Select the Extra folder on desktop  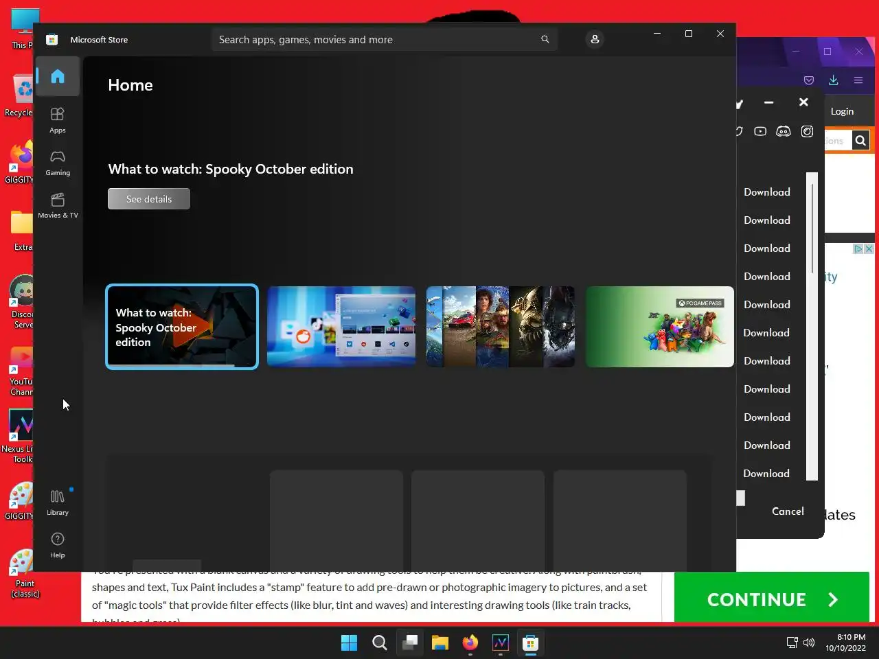pos(22,231)
